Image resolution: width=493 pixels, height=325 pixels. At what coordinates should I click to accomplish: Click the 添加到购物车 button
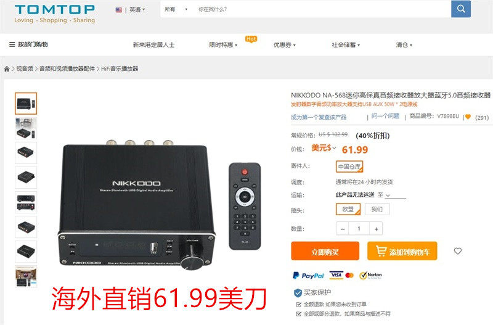coord(402,251)
